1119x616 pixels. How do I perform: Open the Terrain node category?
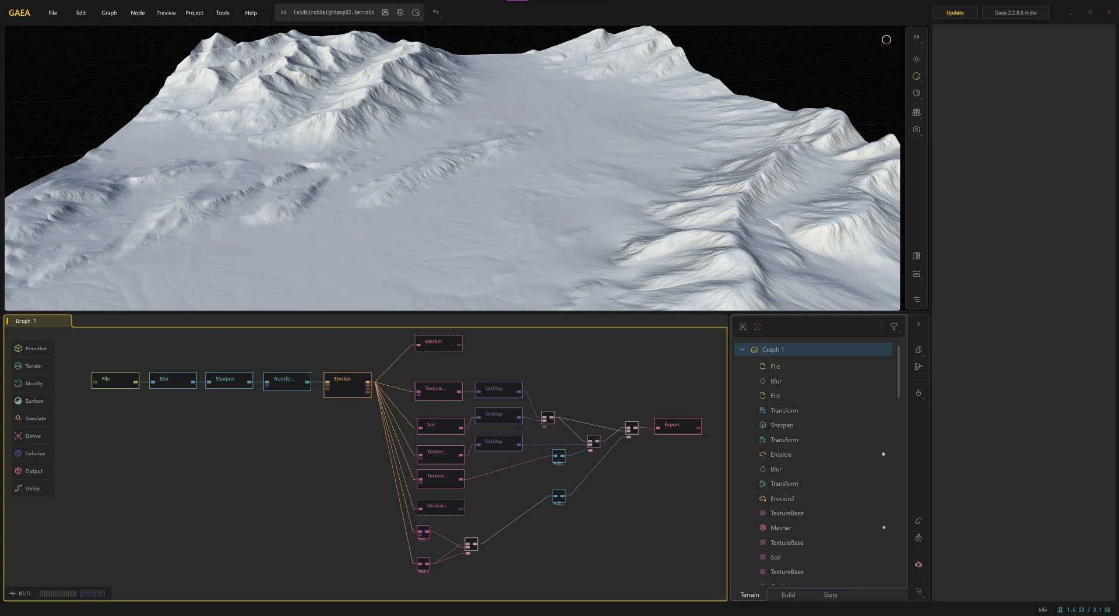(x=32, y=366)
